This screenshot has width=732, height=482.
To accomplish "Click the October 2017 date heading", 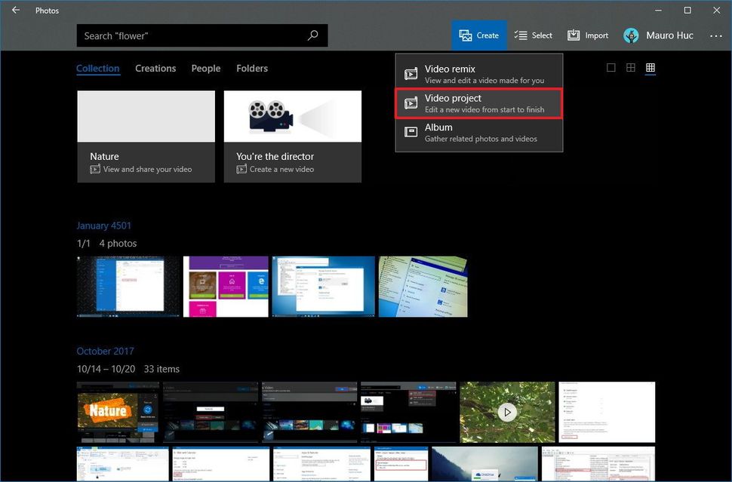I will [105, 351].
